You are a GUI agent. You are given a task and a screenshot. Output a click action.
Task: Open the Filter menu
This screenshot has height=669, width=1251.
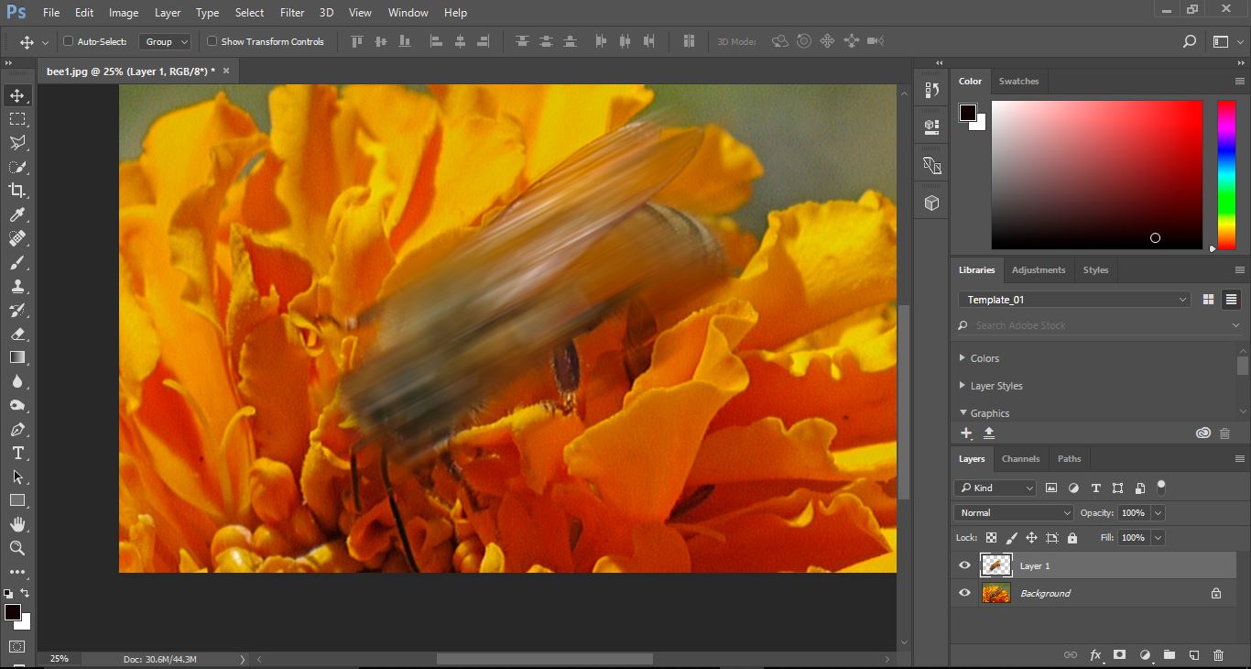tap(292, 13)
